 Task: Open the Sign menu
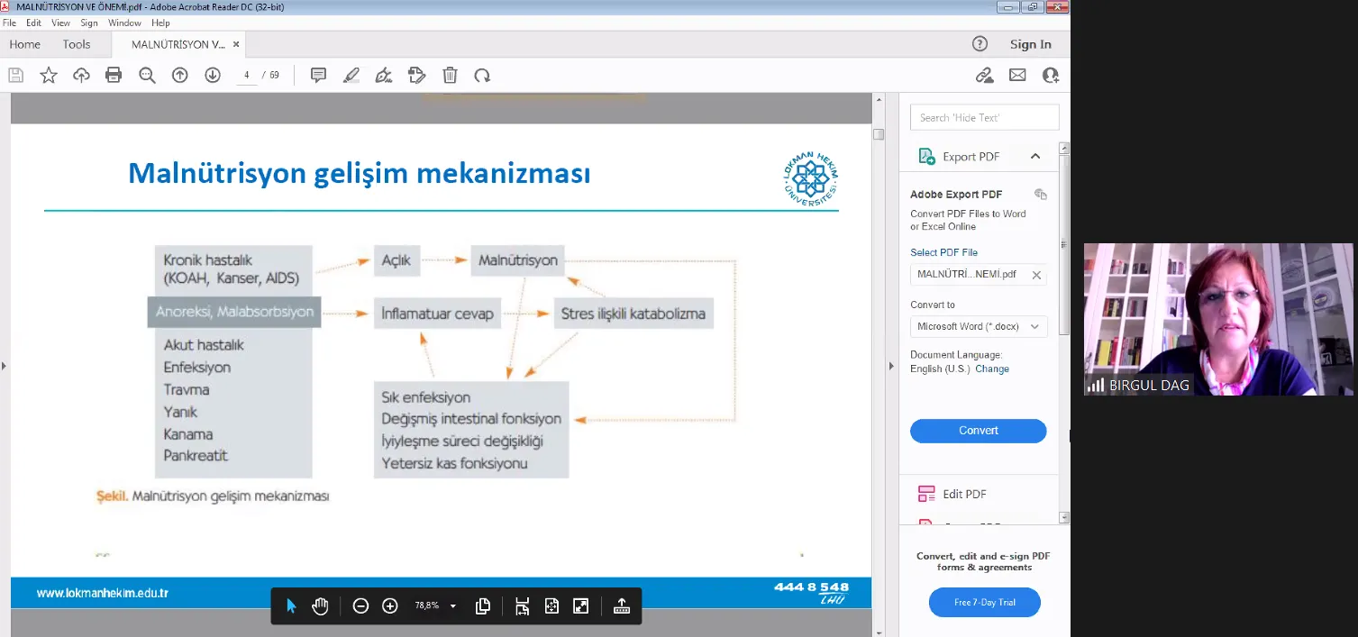(x=89, y=23)
